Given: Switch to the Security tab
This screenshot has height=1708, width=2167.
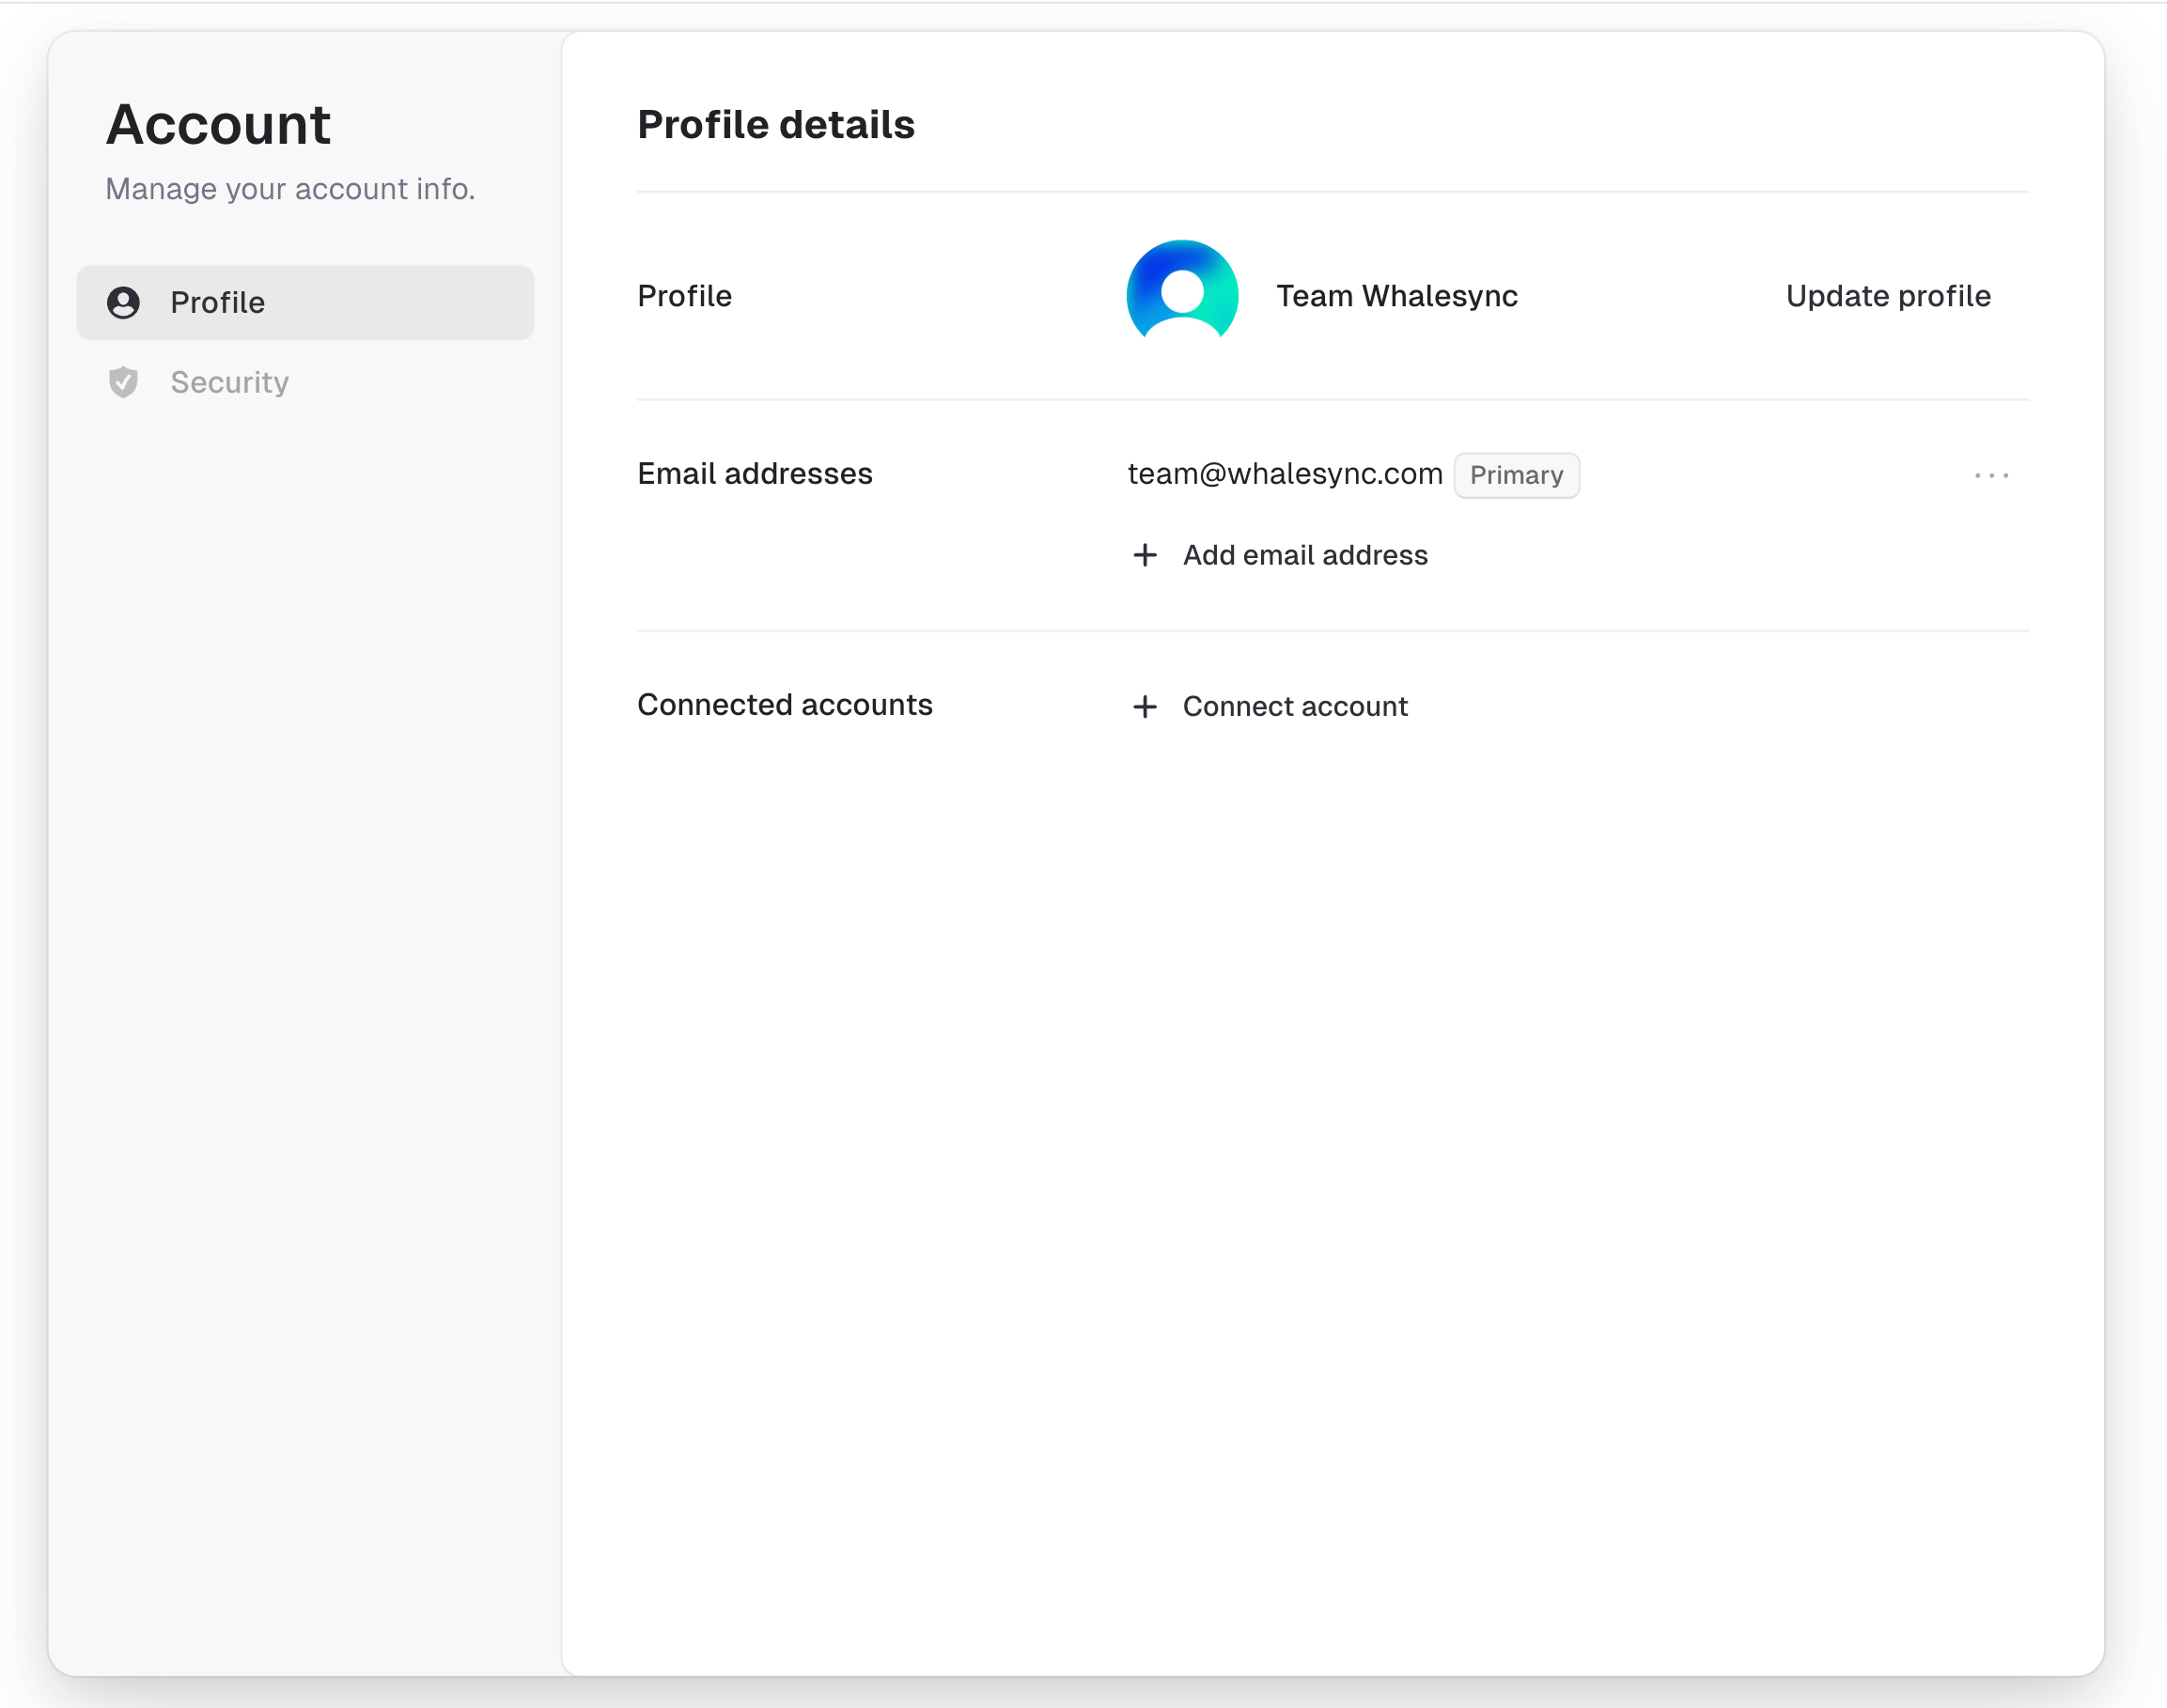Looking at the screenshot, I should [305, 382].
